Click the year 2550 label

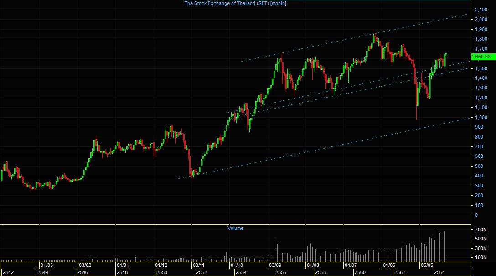click(162, 272)
